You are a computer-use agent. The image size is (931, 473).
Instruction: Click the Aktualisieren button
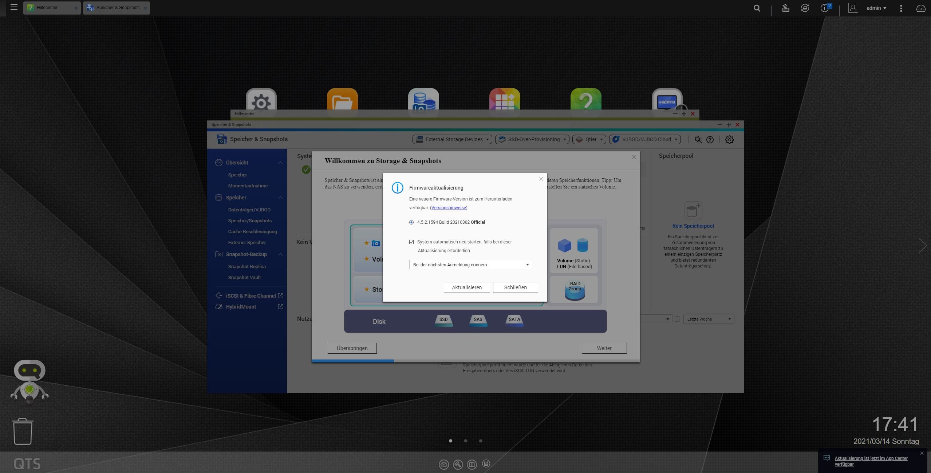click(467, 287)
